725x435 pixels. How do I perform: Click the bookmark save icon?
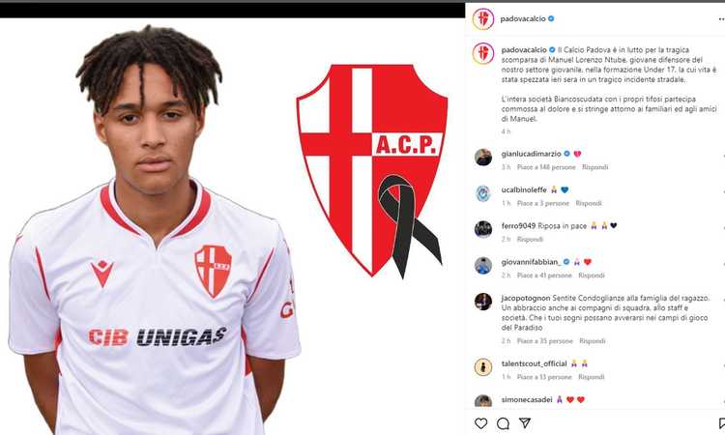point(722,423)
